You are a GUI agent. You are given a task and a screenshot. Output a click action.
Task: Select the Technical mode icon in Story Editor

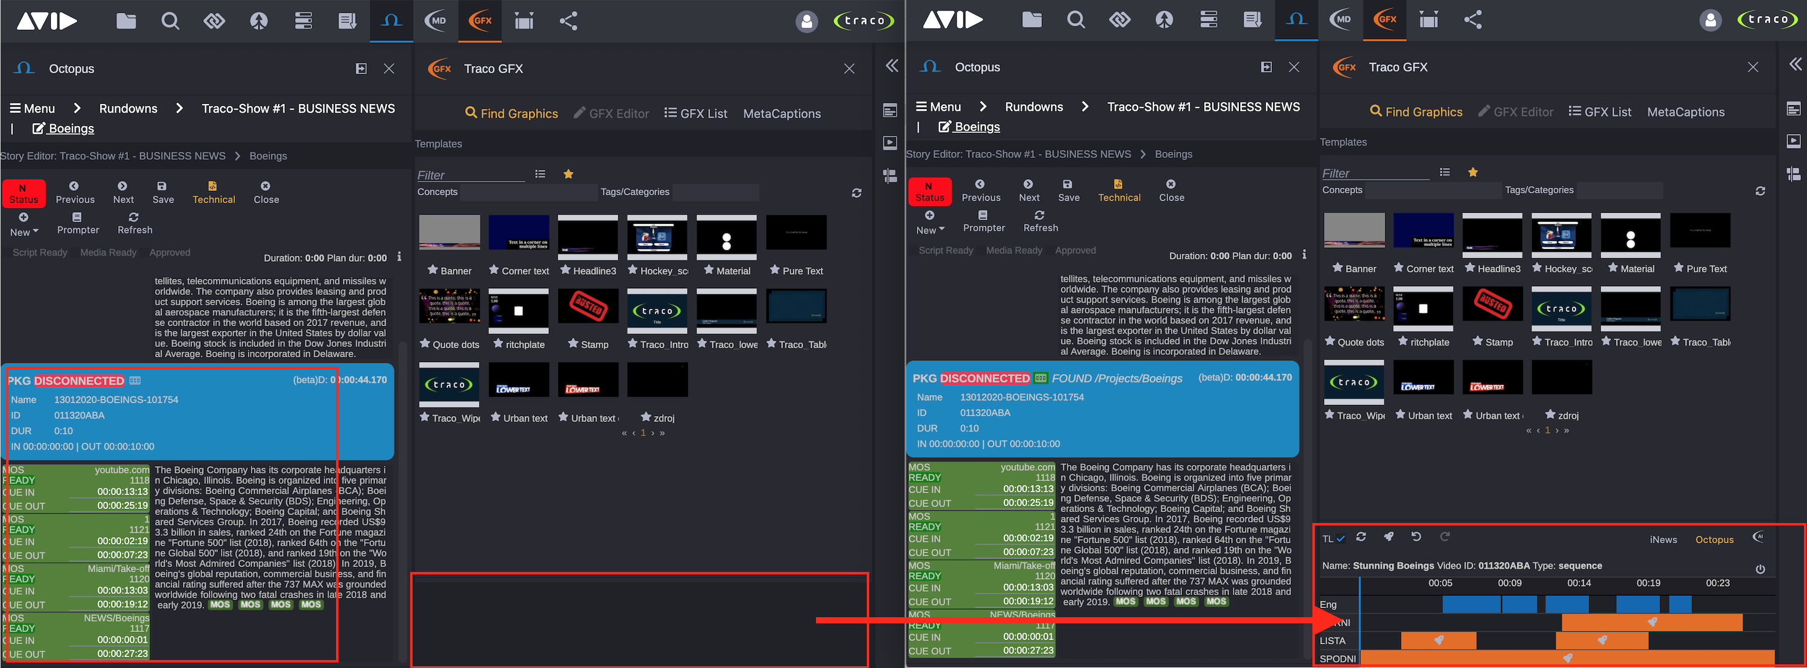pos(214,192)
